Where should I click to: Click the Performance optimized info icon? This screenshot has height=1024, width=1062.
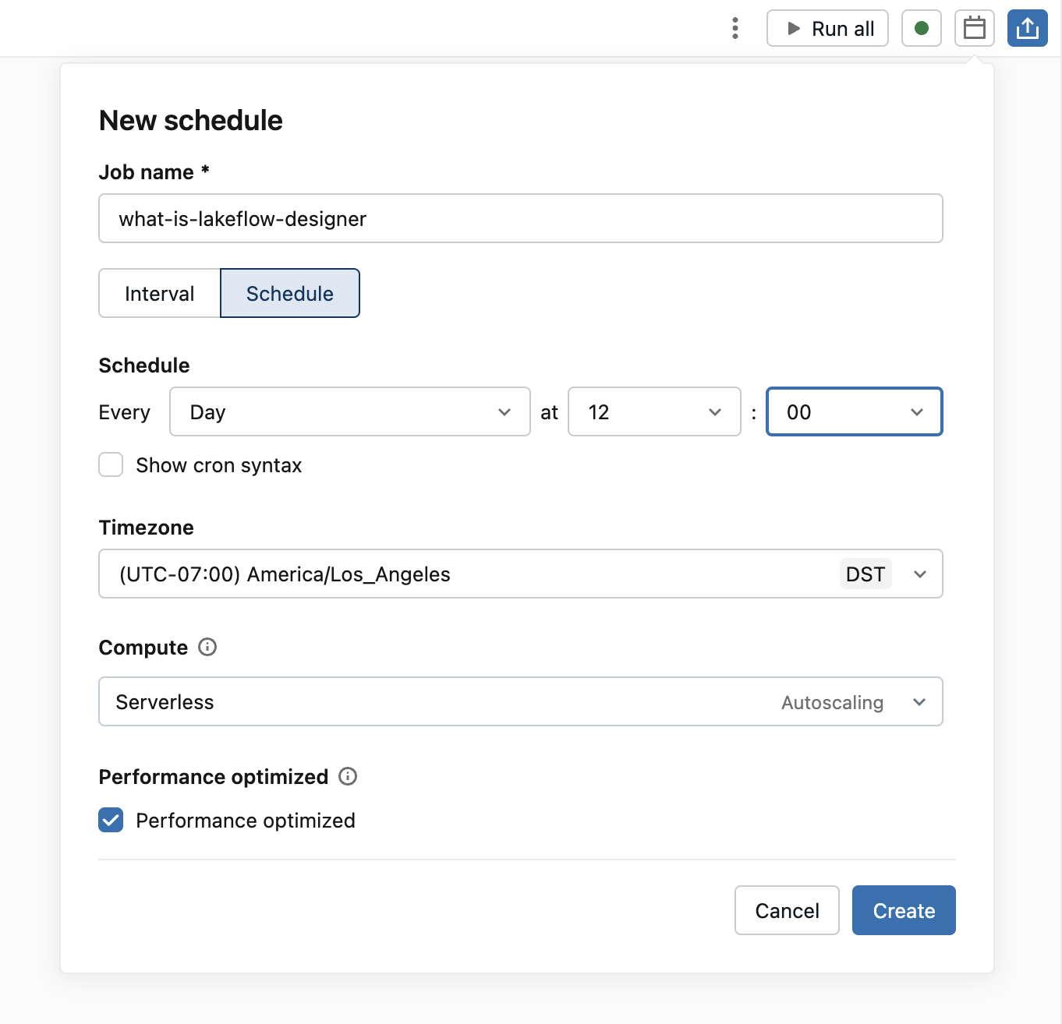348,776
